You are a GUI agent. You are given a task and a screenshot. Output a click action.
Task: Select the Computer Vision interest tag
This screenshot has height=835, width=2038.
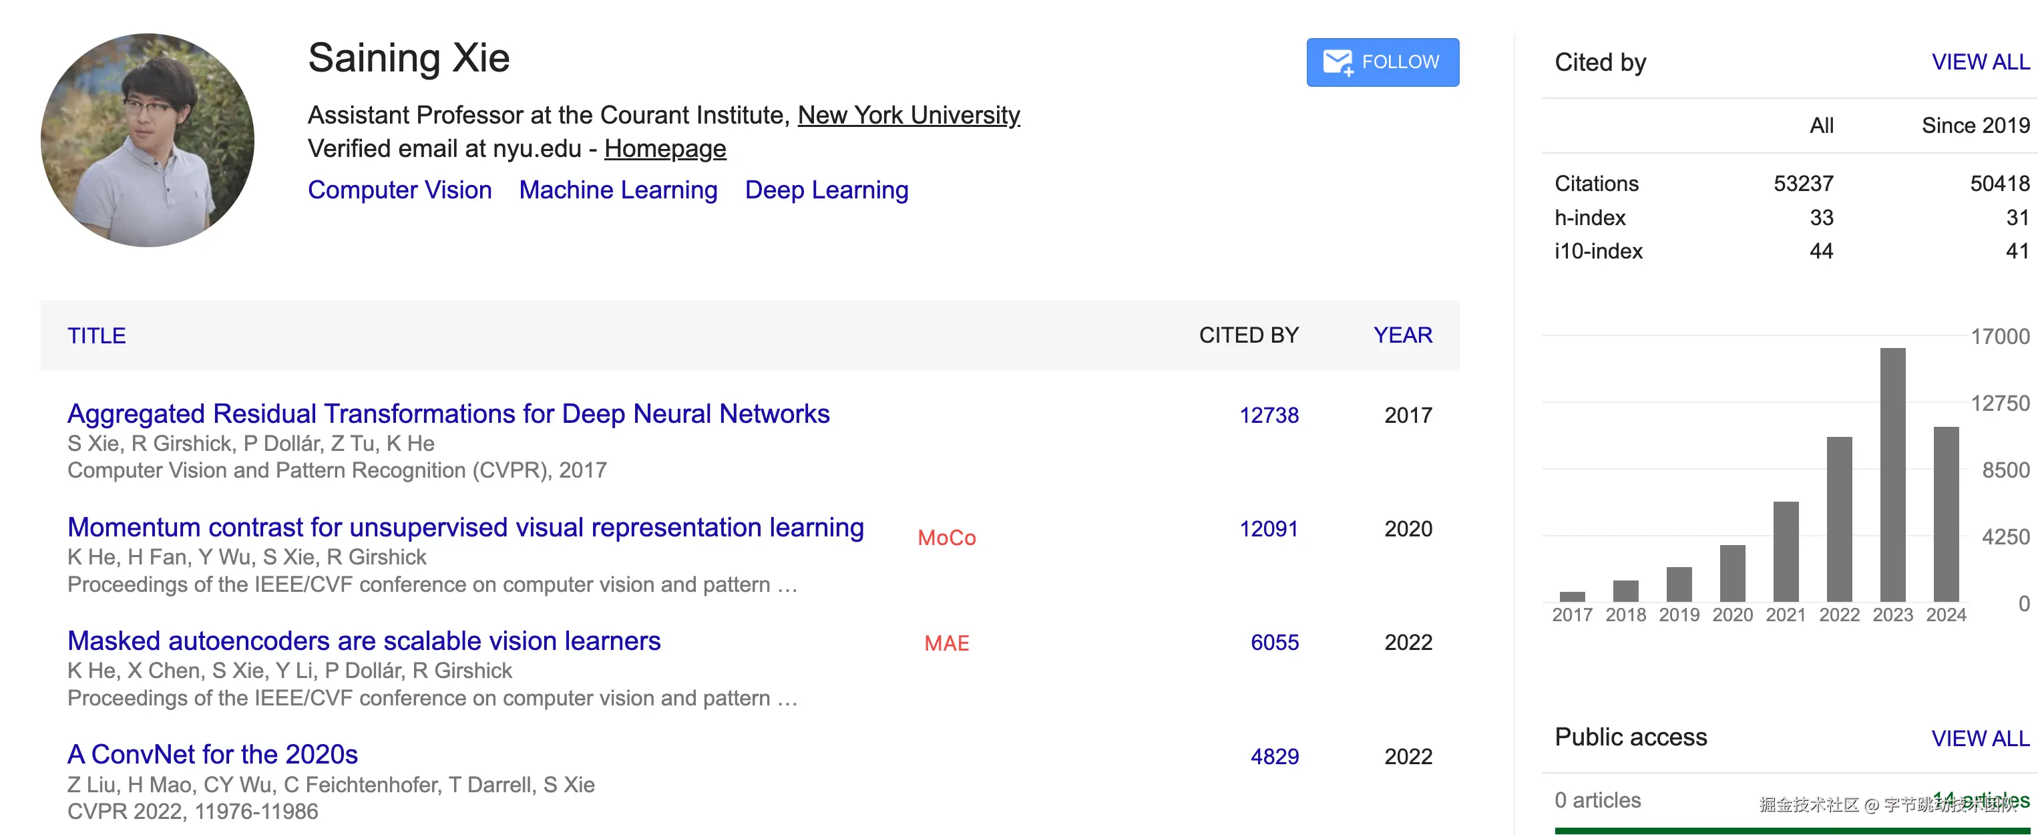tap(399, 190)
